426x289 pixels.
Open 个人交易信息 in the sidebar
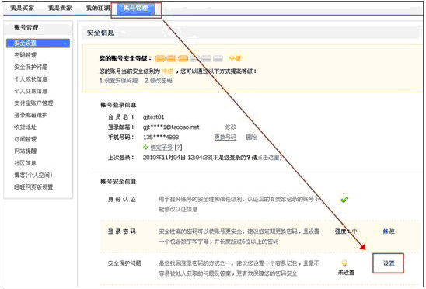[x=30, y=91]
